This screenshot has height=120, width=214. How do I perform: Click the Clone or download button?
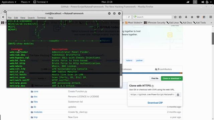coord(172,78)
